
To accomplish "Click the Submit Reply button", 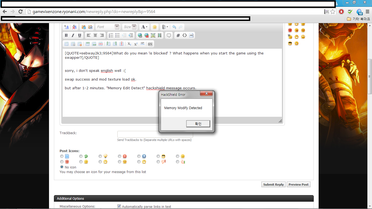I will click(x=273, y=185).
